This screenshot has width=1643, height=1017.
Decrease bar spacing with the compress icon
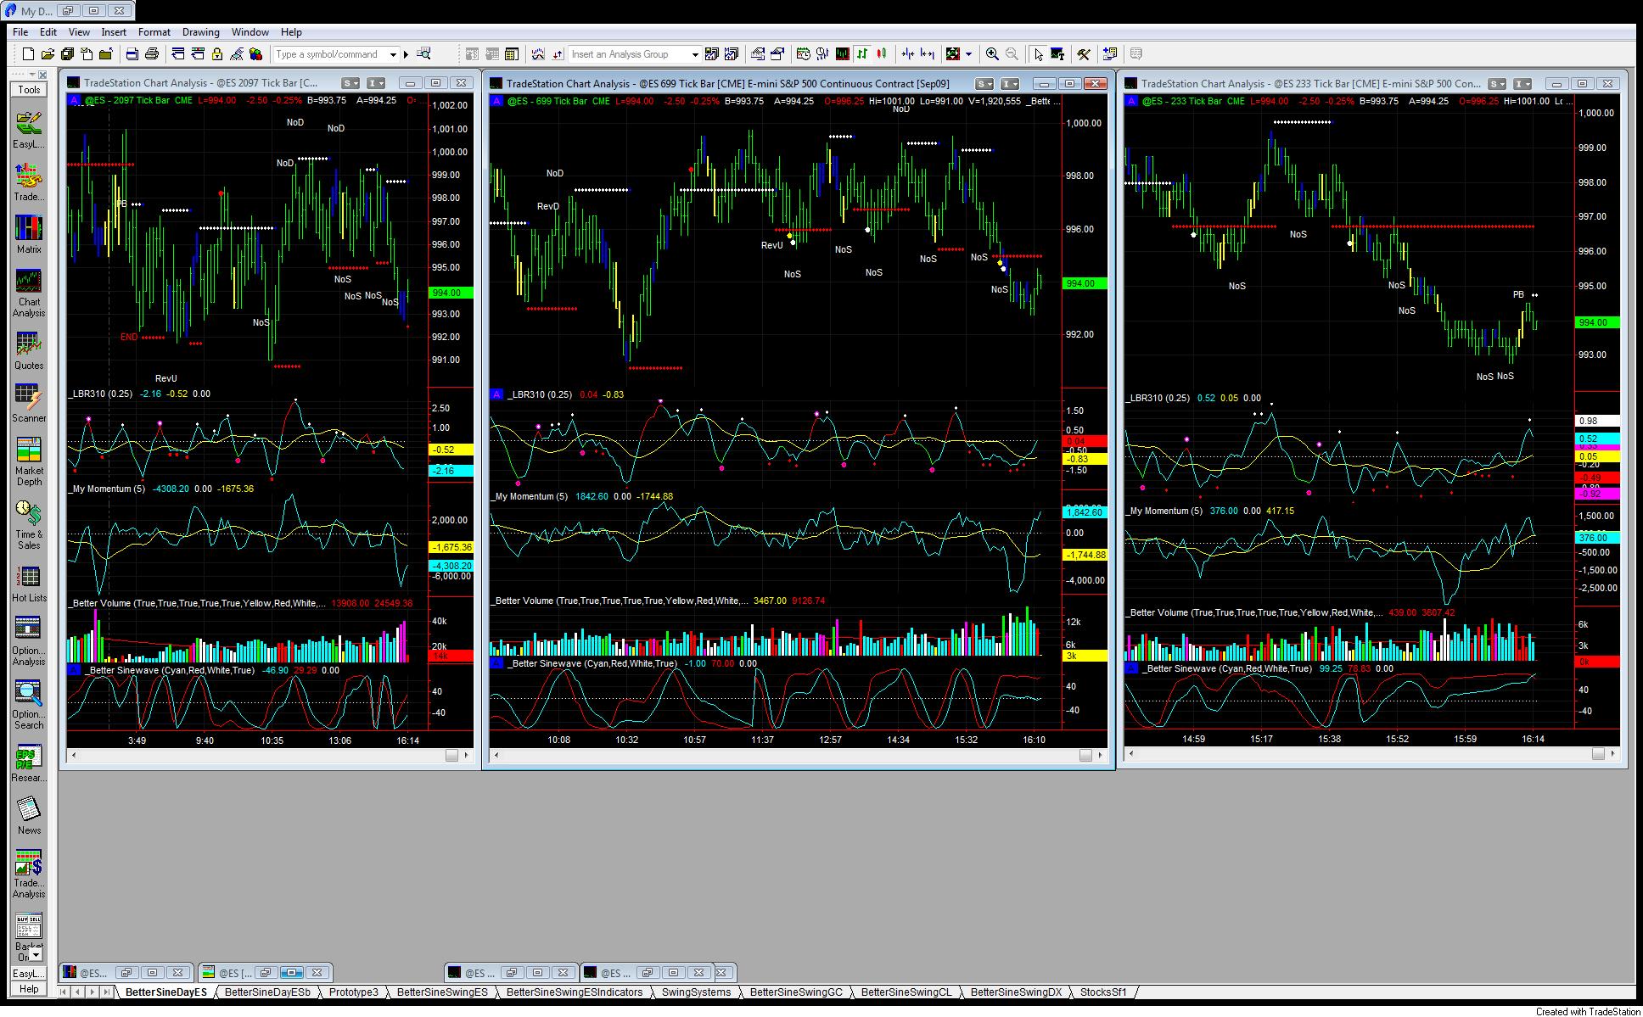[x=908, y=54]
